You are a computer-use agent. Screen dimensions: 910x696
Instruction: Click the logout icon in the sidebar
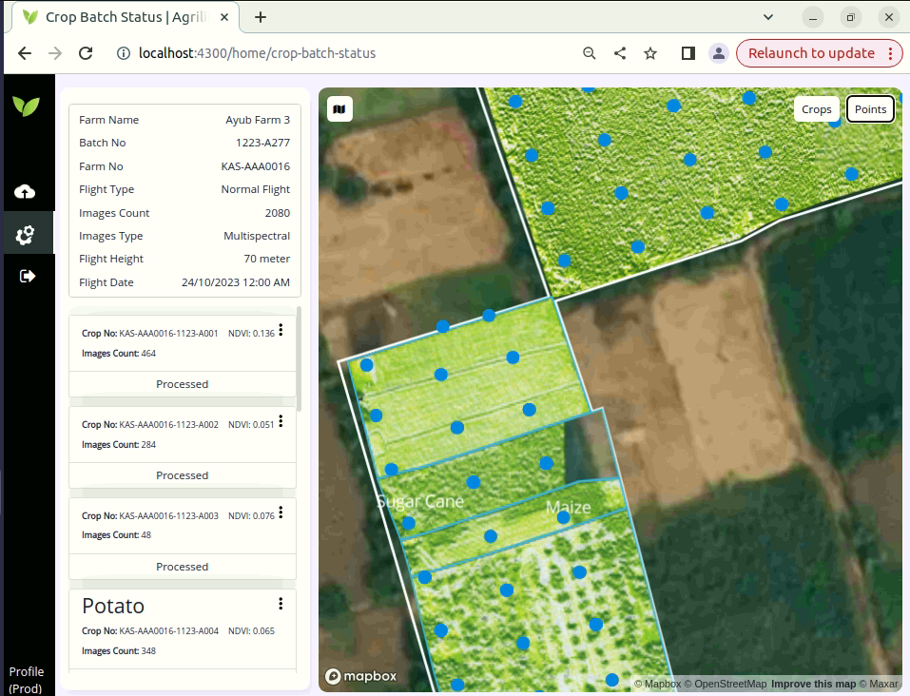(x=28, y=276)
